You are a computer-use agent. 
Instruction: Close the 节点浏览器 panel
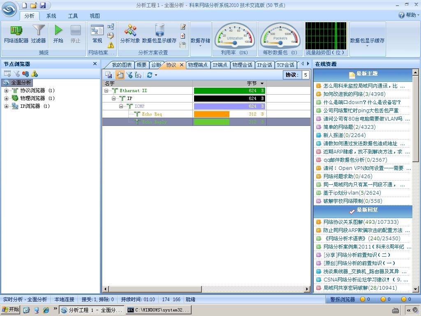click(95, 64)
